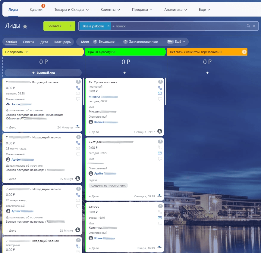Click chat icon on 25 минут назад card

(78, 154)
